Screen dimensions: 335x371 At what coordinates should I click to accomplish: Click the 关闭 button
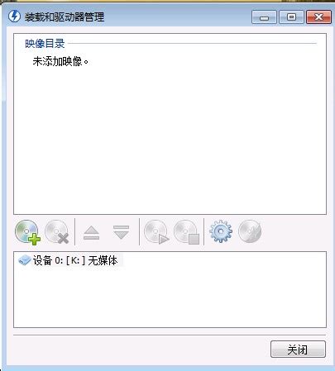pos(298,350)
